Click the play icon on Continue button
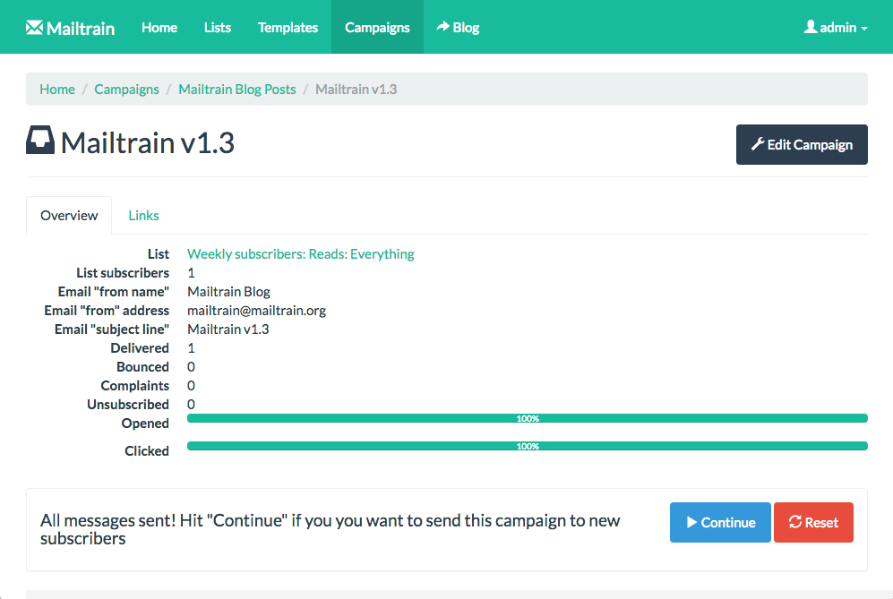 [691, 522]
